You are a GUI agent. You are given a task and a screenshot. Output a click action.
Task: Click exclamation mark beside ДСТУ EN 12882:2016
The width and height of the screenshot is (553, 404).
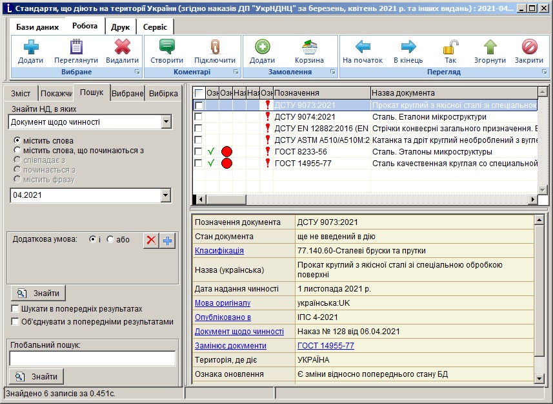pos(268,128)
